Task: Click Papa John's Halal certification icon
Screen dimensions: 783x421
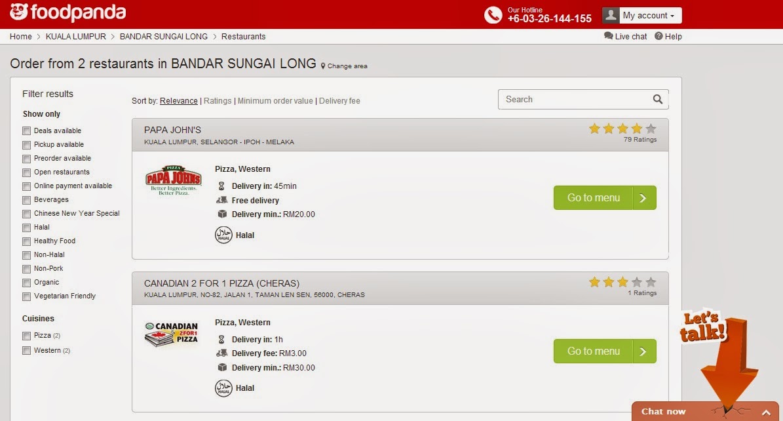Action: point(223,235)
